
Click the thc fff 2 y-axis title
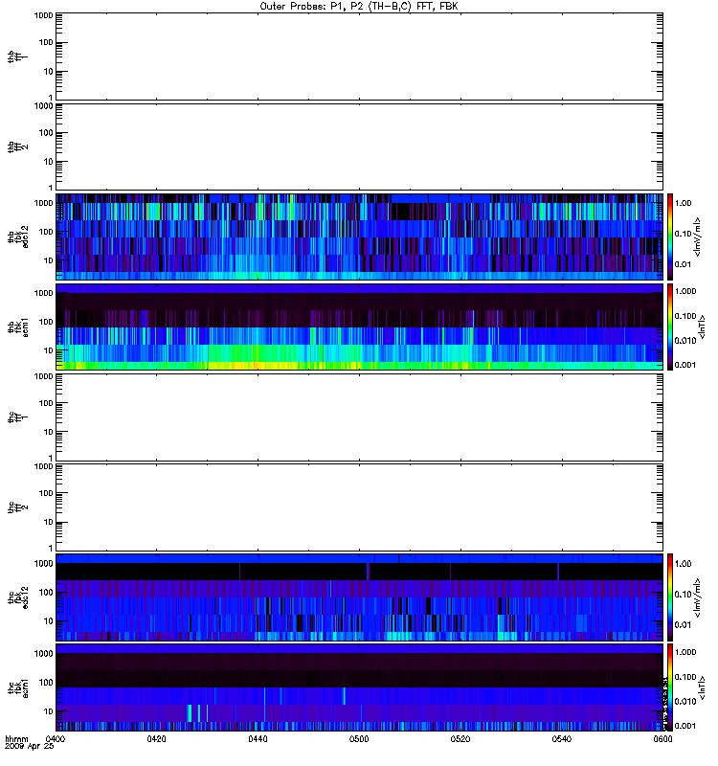coord(17,507)
